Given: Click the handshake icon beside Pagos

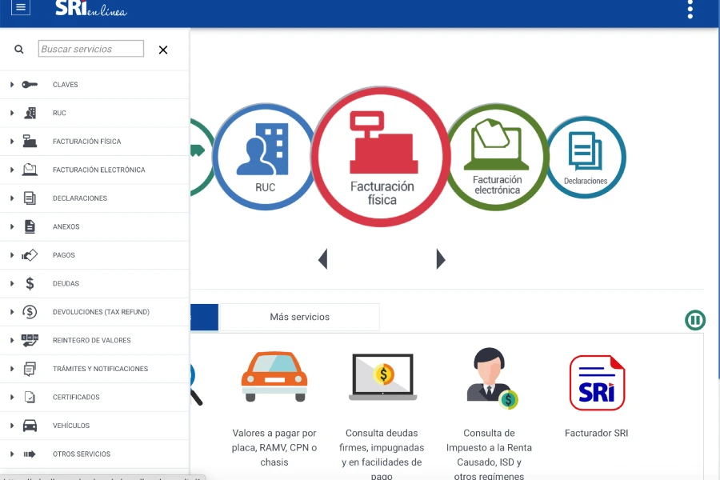Looking at the screenshot, I should (x=30, y=255).
